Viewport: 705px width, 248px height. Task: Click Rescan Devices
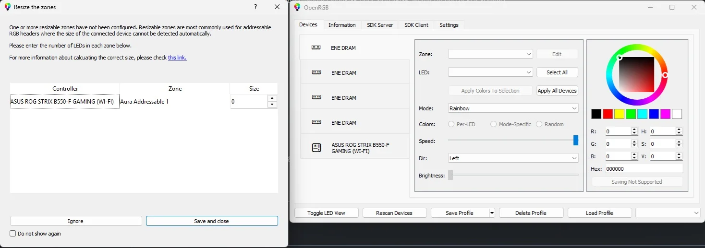click(395, 213)
